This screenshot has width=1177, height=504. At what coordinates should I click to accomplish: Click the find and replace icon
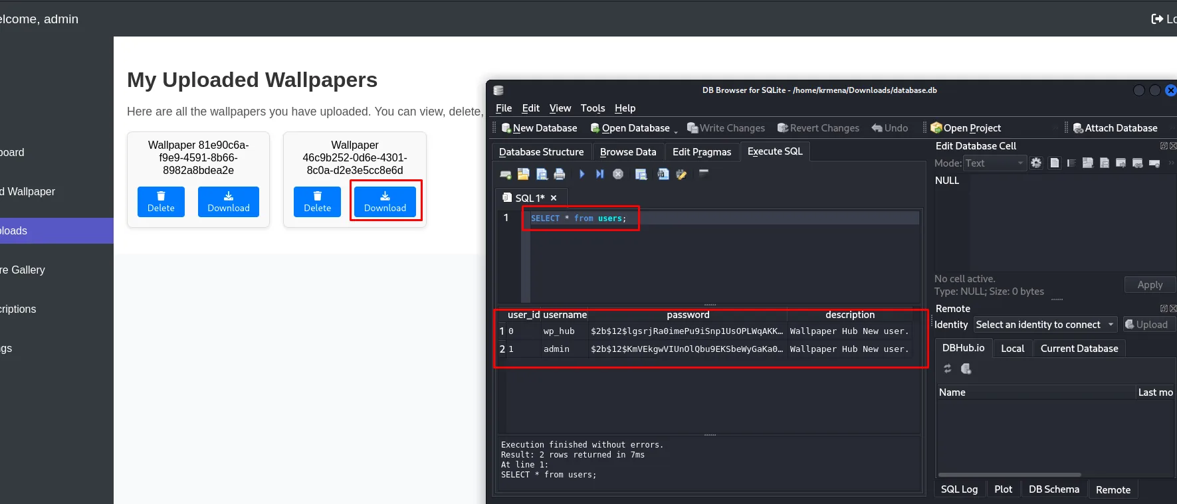pos(681,174)
